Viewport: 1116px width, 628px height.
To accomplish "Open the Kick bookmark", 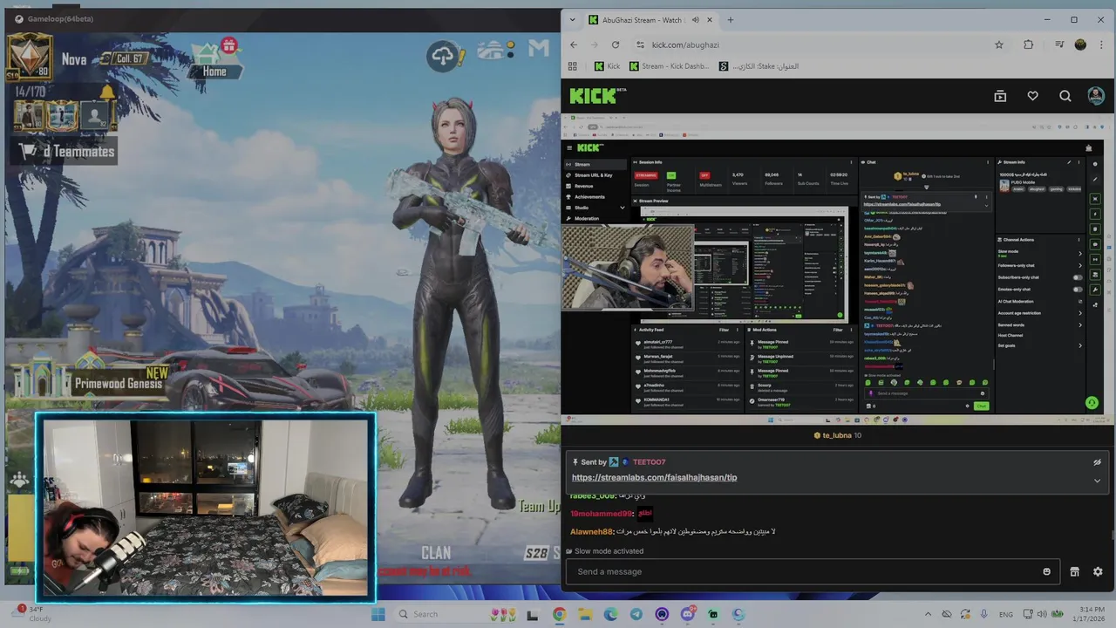I will pyautogui.click(x=607, y=65).
